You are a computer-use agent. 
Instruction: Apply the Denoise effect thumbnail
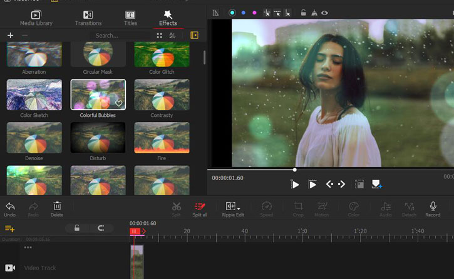click(x=34, y=138)
